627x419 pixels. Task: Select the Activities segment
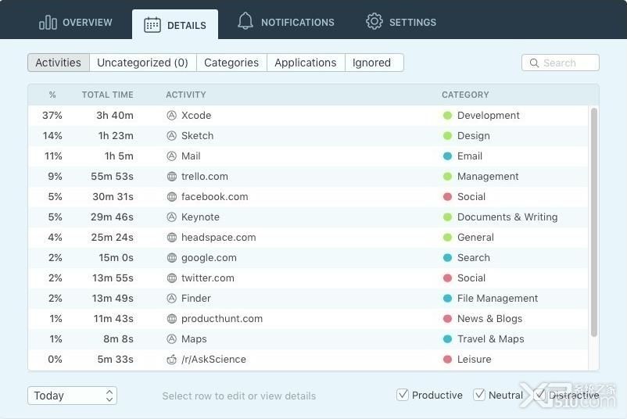coord(59,63)
